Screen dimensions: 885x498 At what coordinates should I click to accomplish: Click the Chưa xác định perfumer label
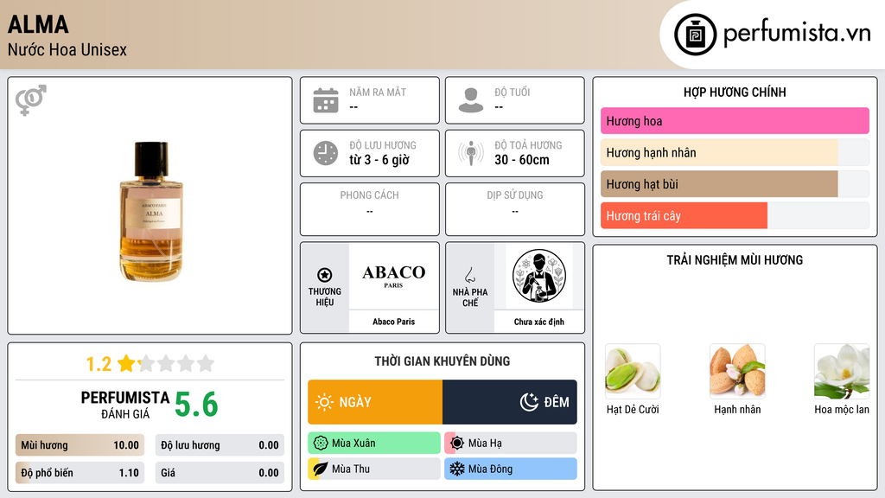click(539, 322)
